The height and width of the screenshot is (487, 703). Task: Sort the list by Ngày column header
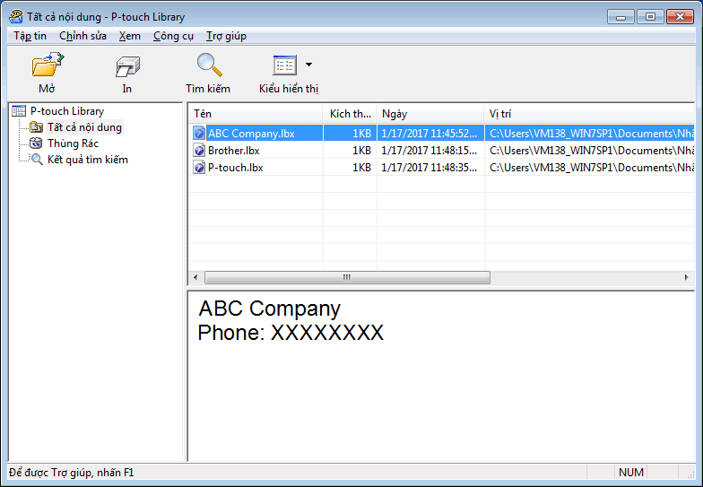[x=430, y=114]
